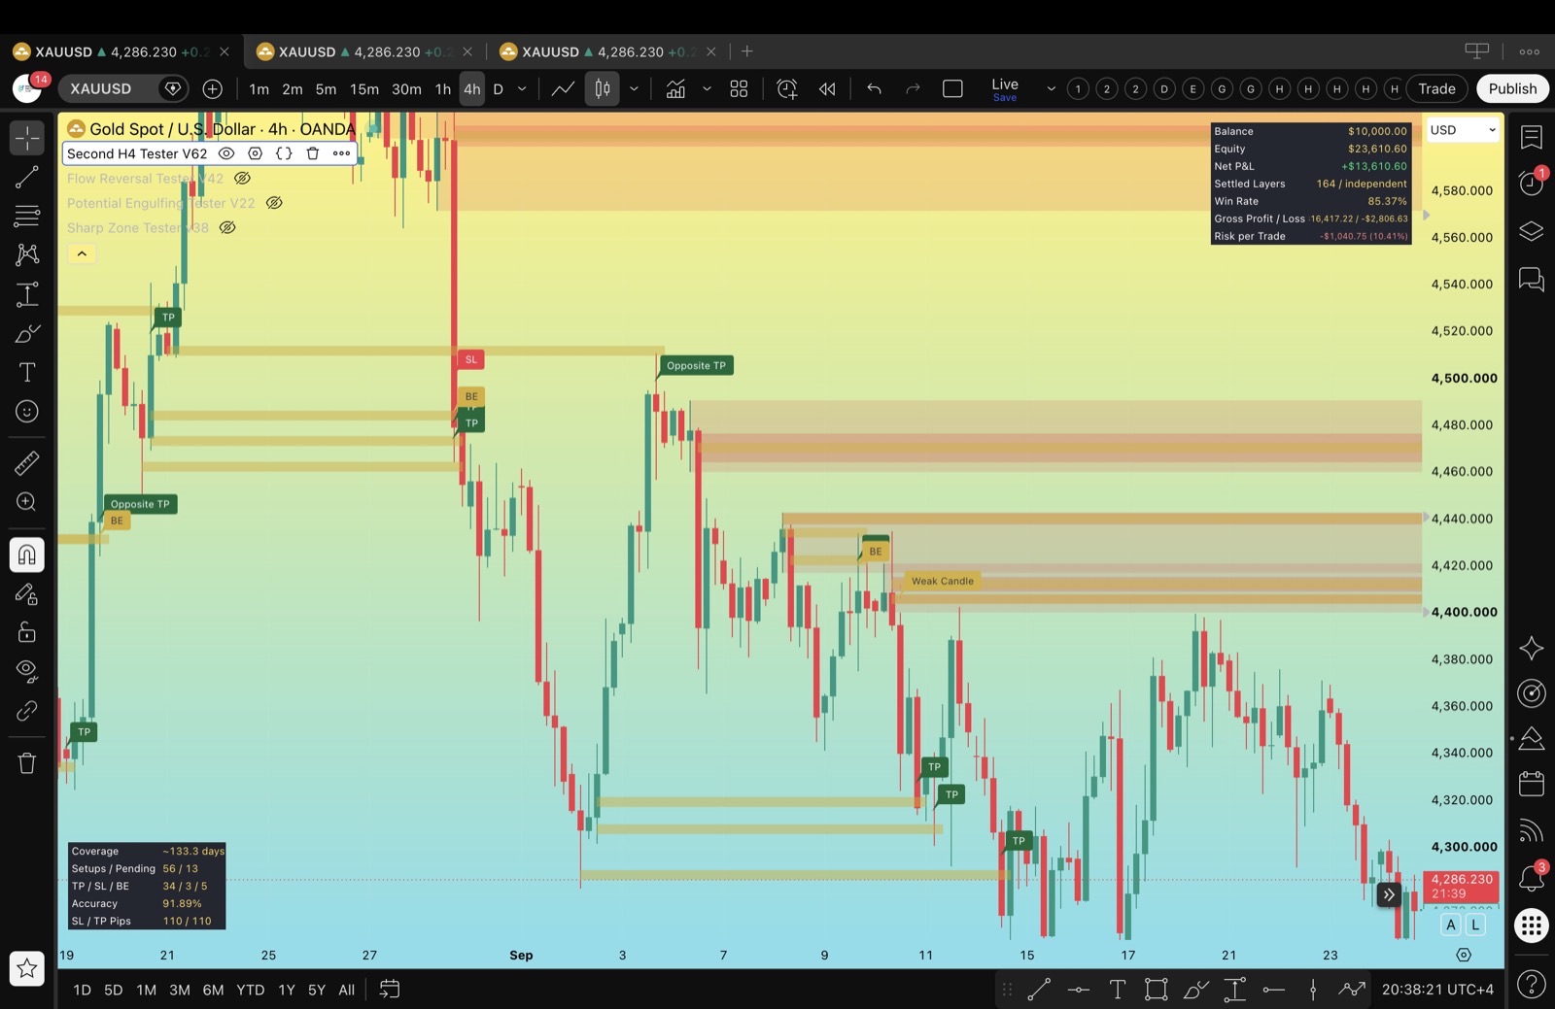1555x1009 pixels.
Task: Toggle visibility of Second H4 Tester V62
Action: 226,153
